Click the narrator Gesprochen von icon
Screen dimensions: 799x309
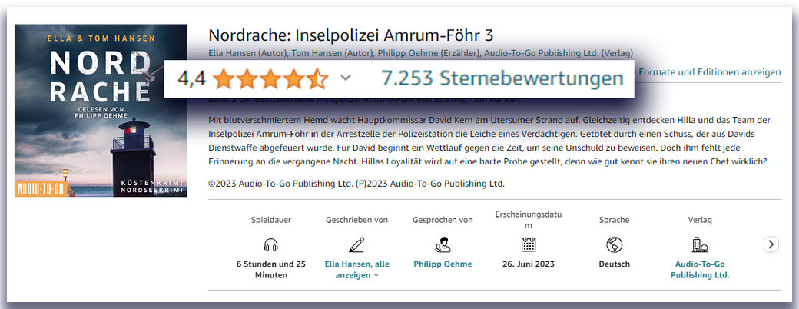click(443, 244)
